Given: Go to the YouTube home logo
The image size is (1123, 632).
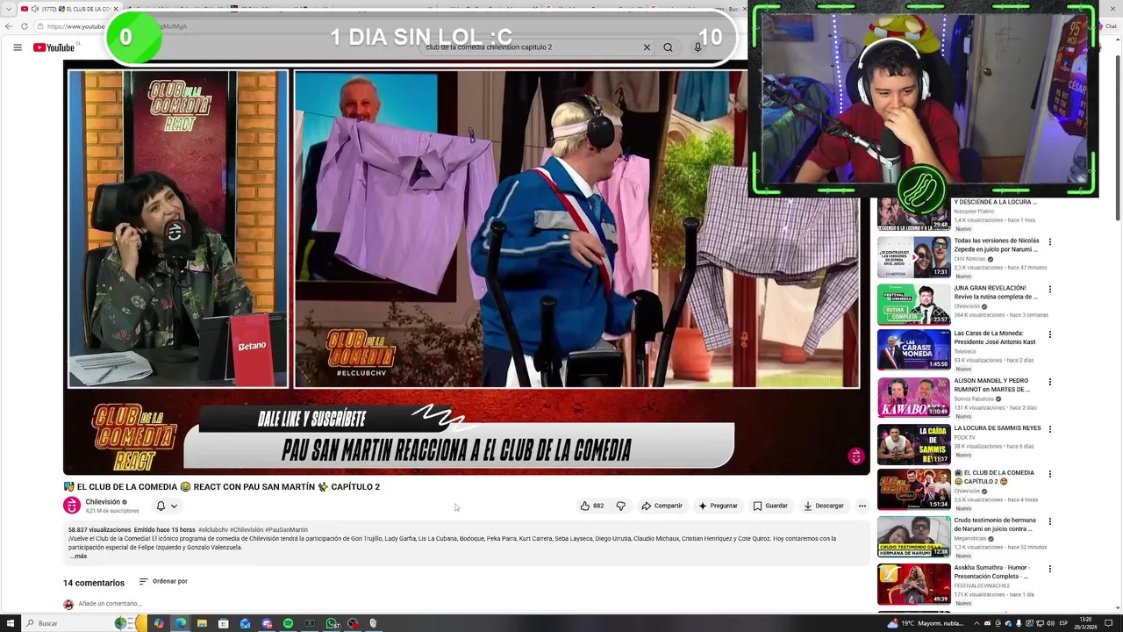Looking at the screenshot, I should coord(54,47).
